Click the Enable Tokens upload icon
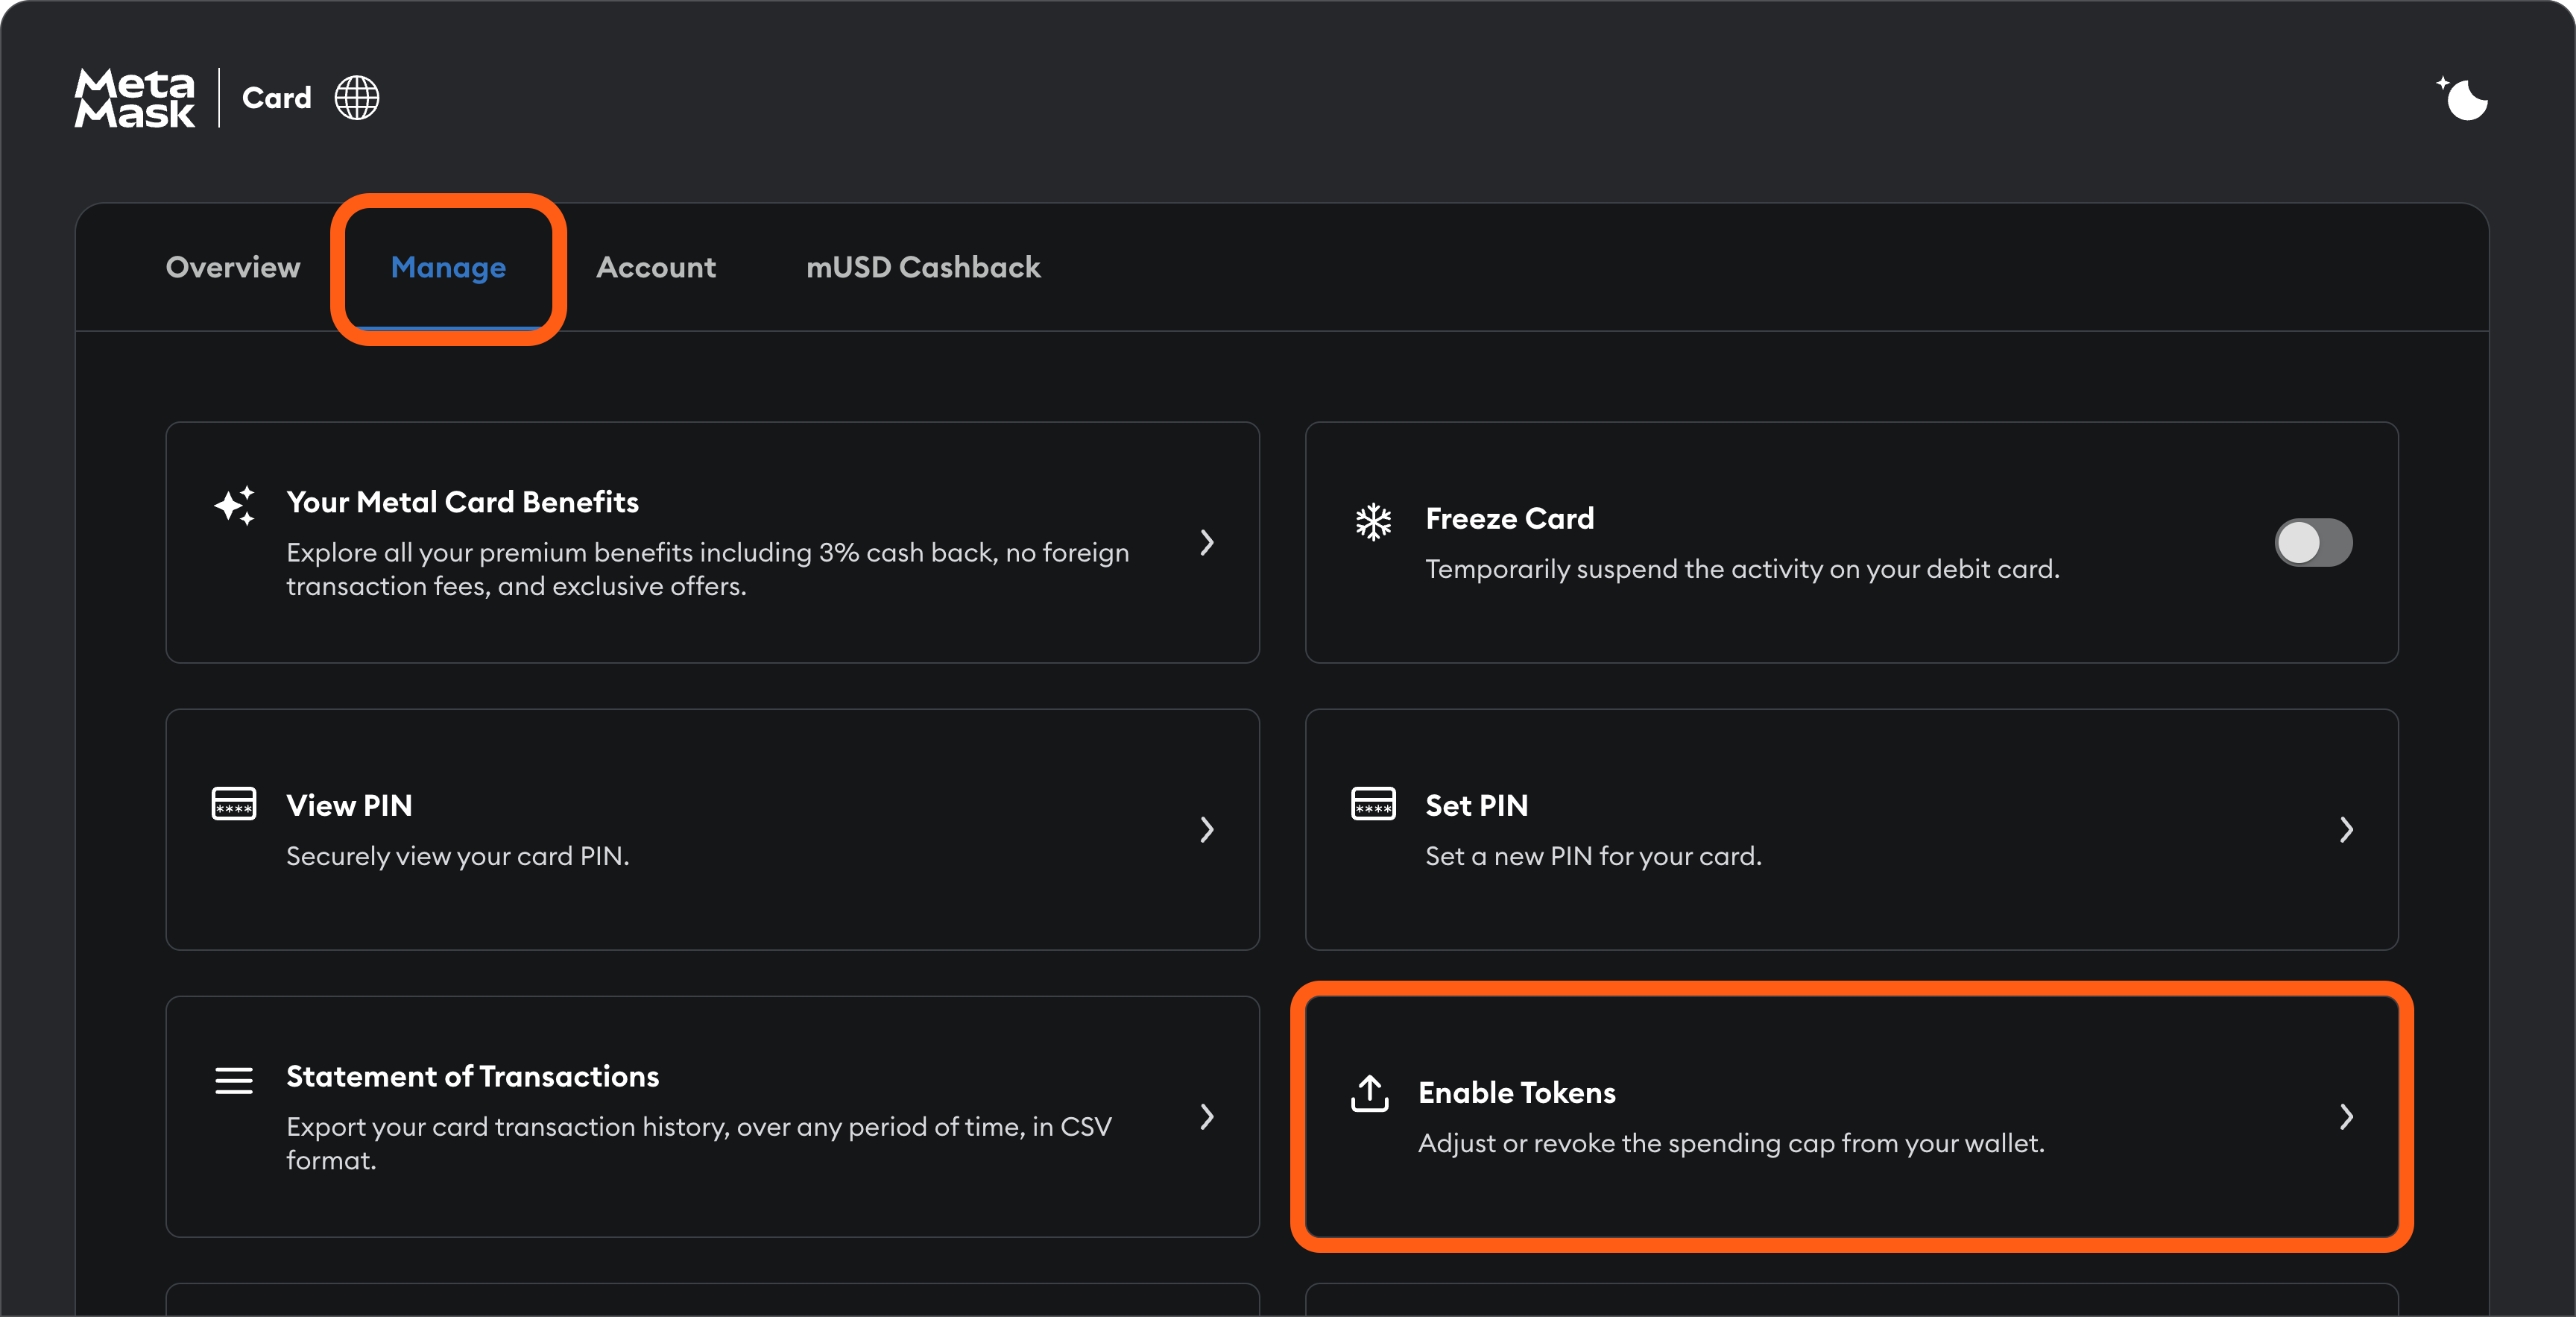This screenshot has height=1317, width=2576. tap(1370, 1094)
